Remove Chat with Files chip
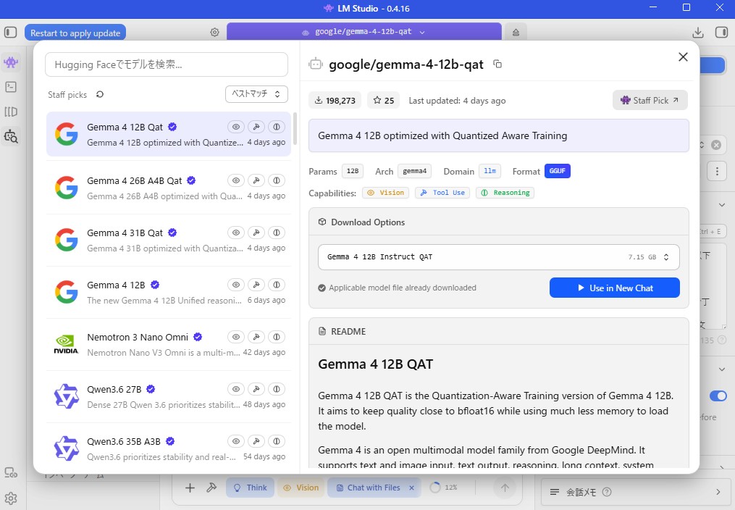The image size is (735, 510). 411,488
